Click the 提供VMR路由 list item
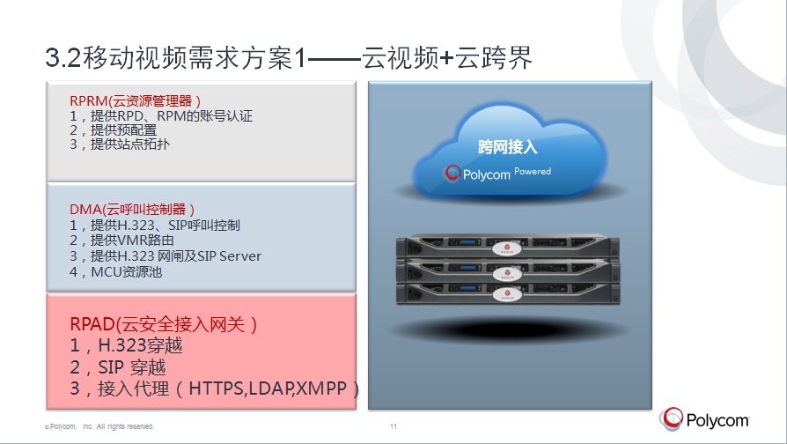 click(122, 240)
